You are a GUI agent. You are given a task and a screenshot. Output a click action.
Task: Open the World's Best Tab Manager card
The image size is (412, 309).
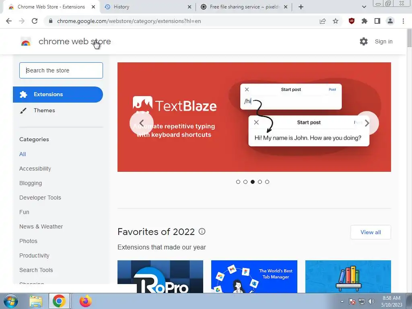pyautogui.click(x=254, y=276)
